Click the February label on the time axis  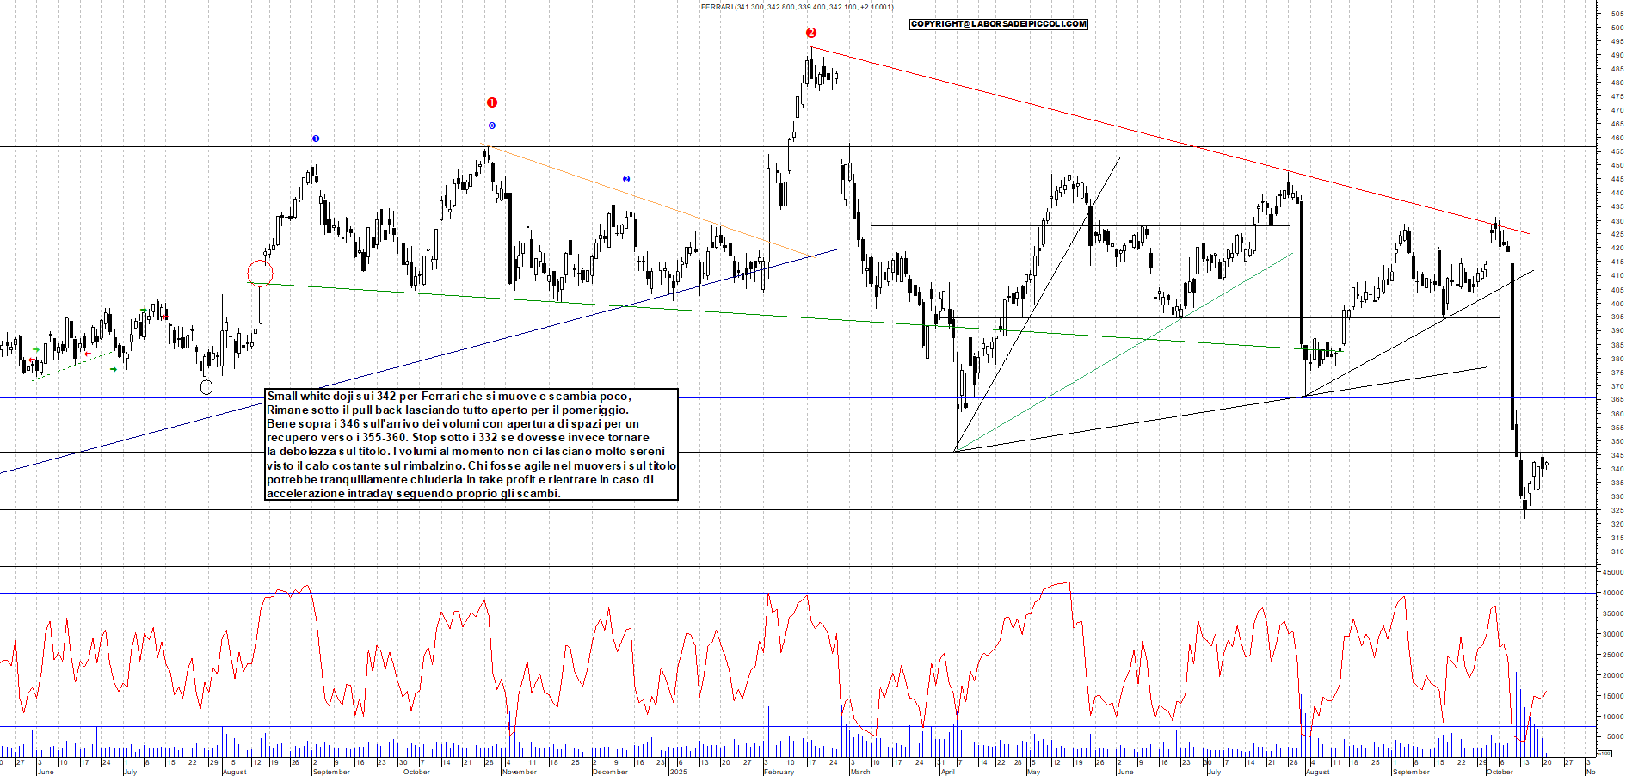point(779,772)
